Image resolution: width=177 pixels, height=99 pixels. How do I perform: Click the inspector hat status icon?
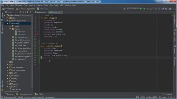click(175, 97)
